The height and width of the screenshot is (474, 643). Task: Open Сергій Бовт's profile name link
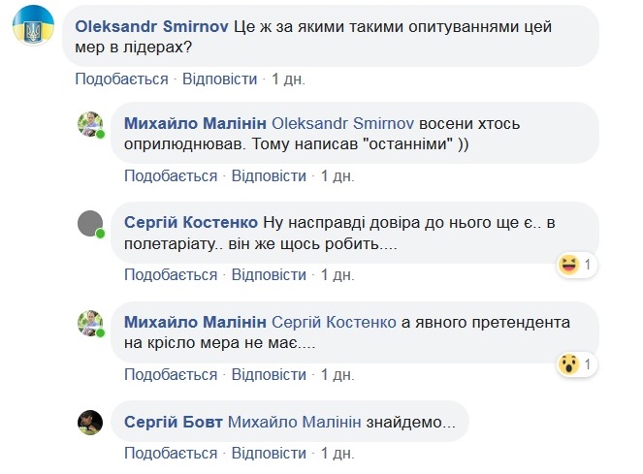pos(175,421)
